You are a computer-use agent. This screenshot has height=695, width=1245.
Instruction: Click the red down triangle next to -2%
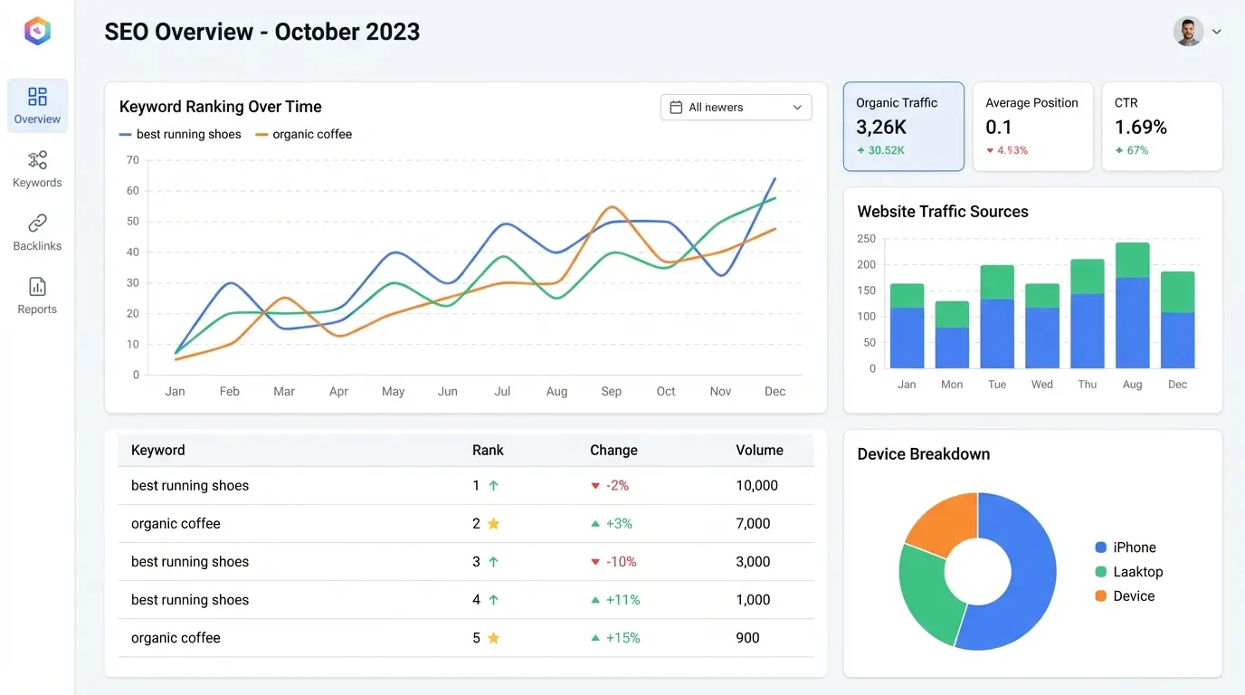[595, 485]
